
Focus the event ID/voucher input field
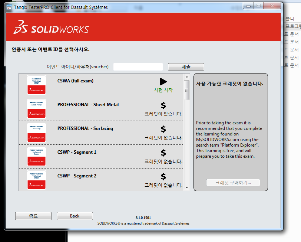(x=138, y=67)
